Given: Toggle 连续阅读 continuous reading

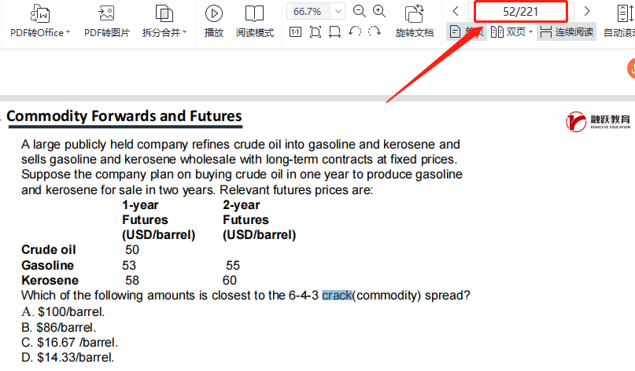Looking at the screenshot, I should click(567, 32).
